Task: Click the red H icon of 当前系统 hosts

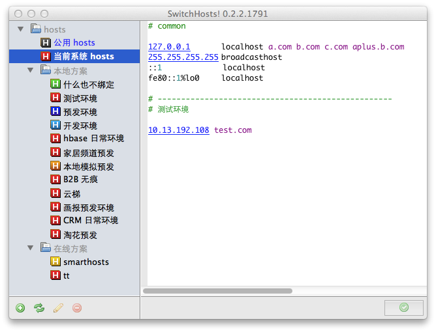Action: point(45,56)
